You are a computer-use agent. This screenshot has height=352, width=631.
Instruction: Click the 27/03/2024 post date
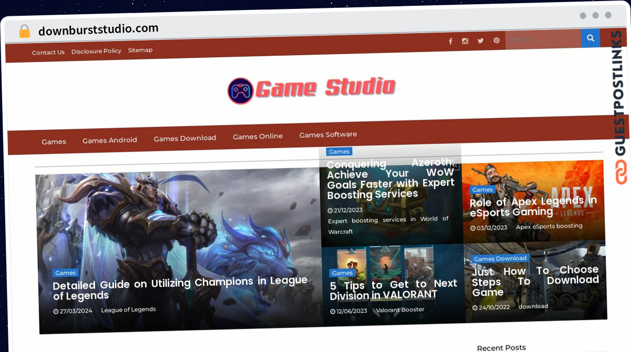pos(73,311)
